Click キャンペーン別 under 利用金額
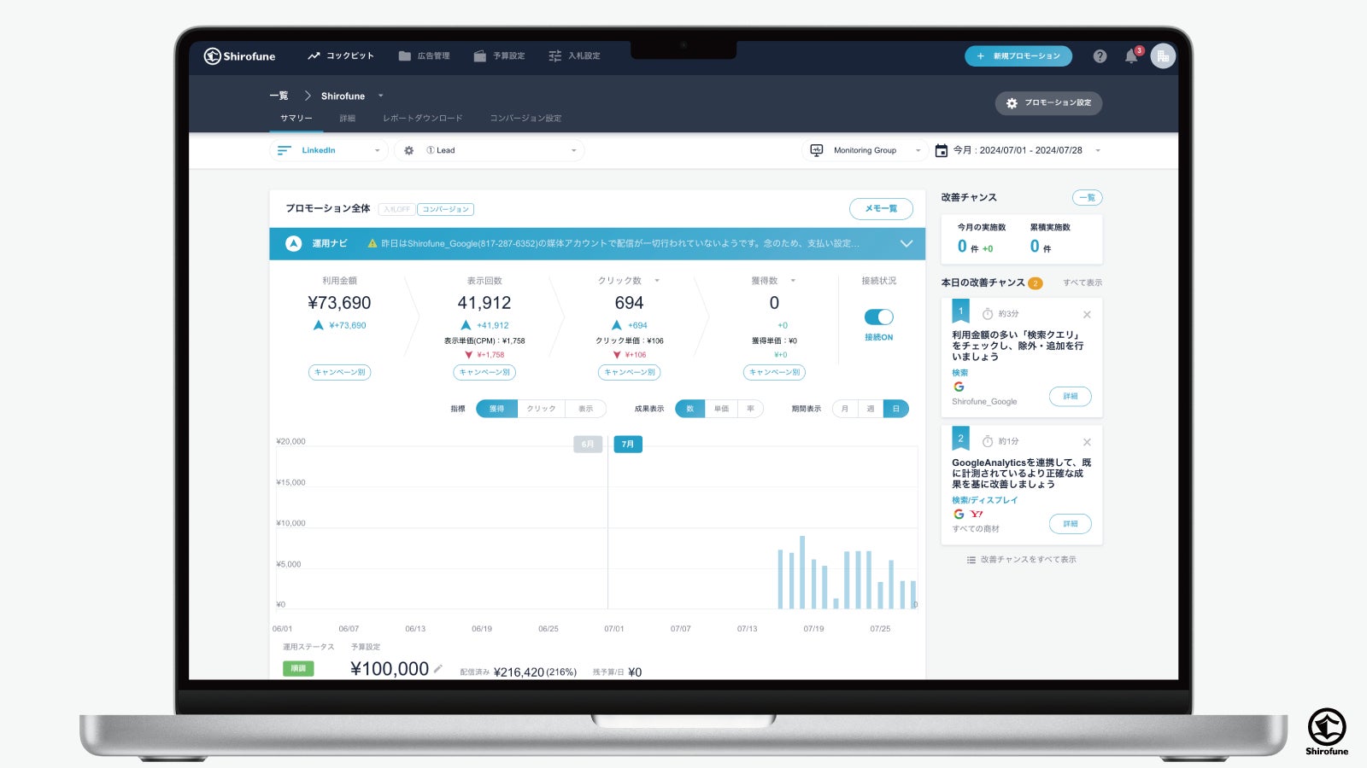Screen dimensions: 1367x768 (x=339, y=372)
